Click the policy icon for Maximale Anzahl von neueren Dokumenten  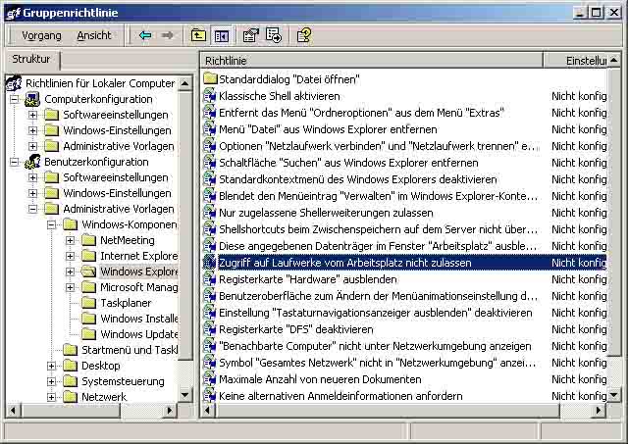(209, 379)
